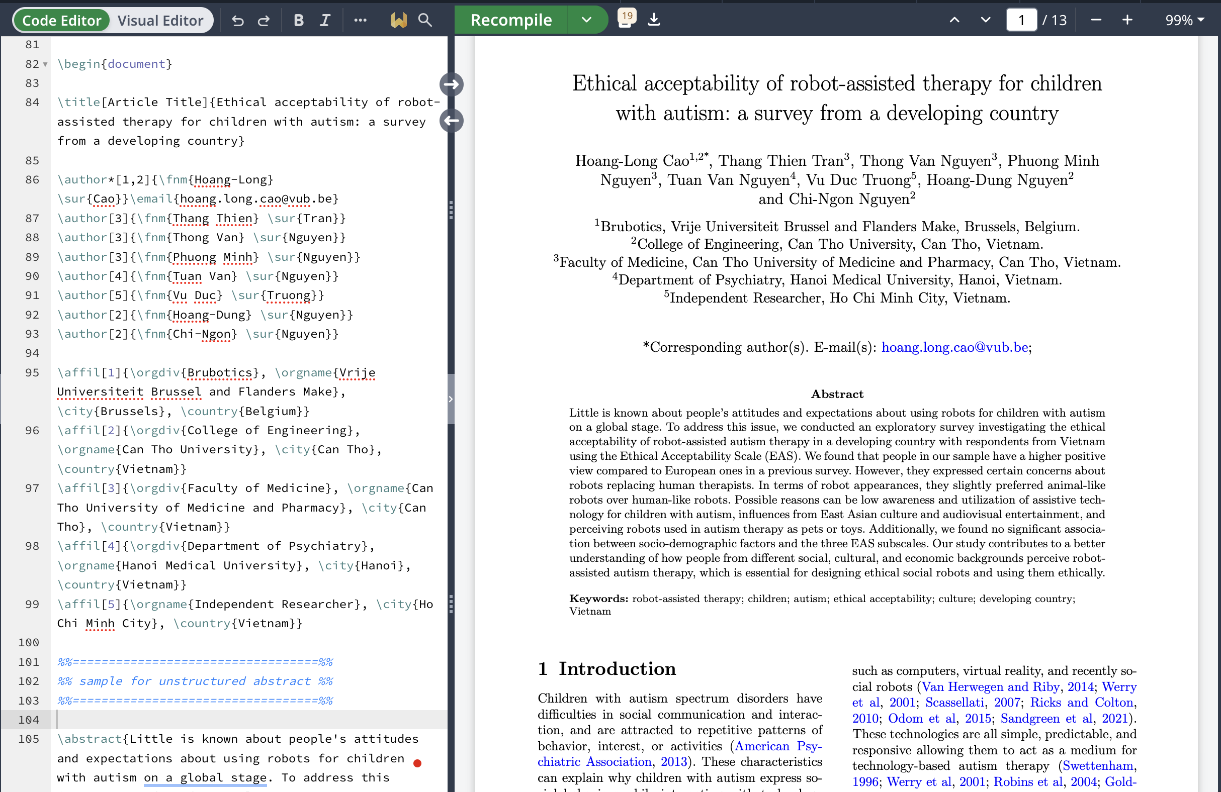Click the \begin{document} line
1221x792 pixels.
point(114,63)
